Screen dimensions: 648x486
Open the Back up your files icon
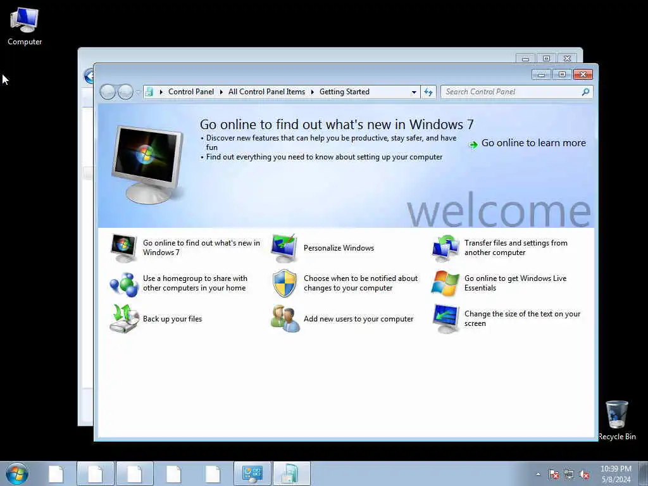124,319
